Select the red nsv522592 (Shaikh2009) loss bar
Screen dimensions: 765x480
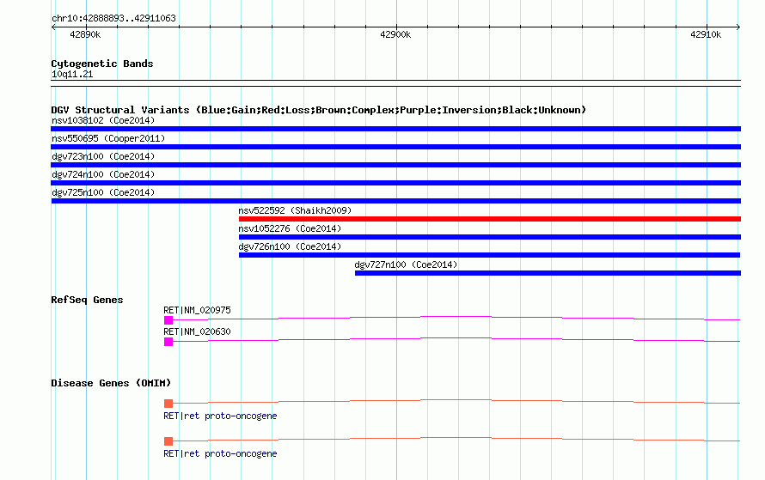[x=490, y=219]
